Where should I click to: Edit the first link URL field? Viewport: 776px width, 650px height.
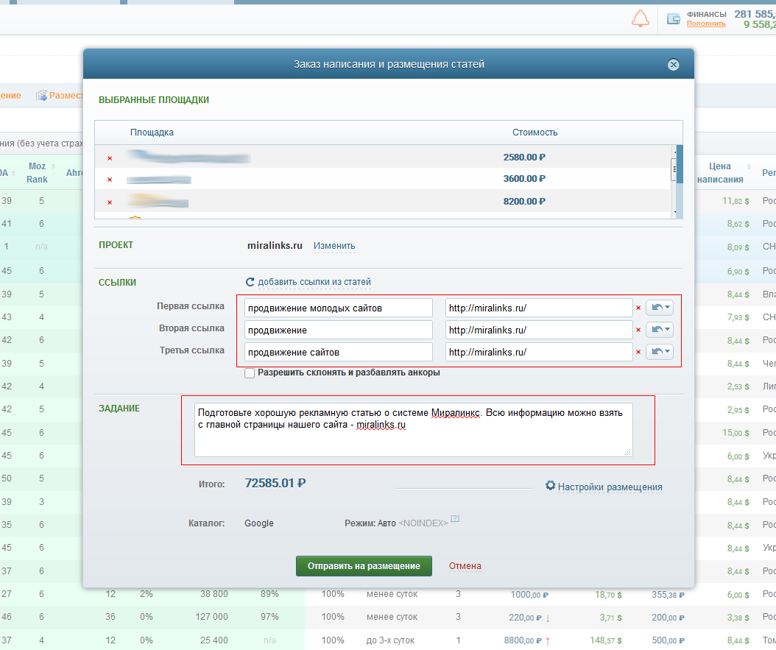(x=539, y=308)
